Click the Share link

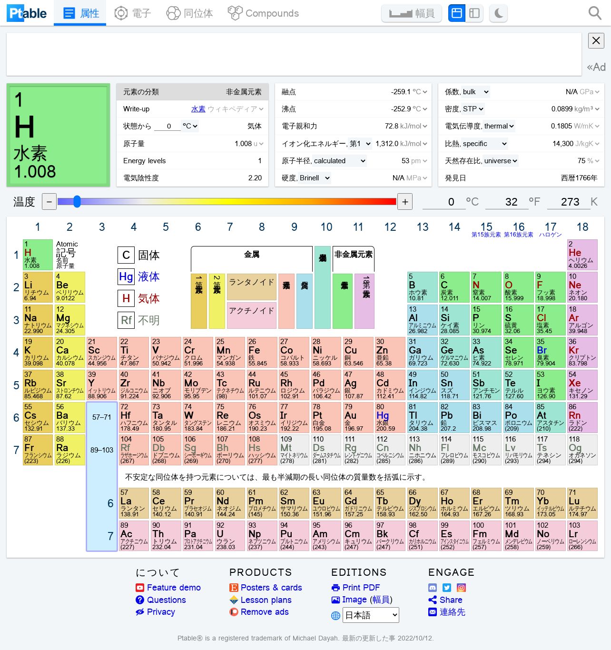445,600
